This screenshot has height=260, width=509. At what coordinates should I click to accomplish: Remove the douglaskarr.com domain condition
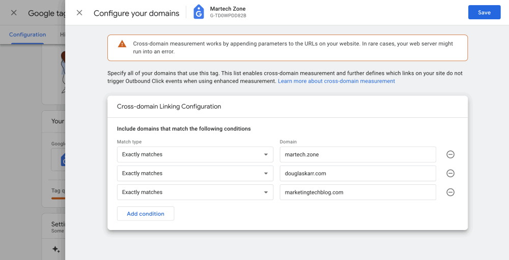coord(450,173)
